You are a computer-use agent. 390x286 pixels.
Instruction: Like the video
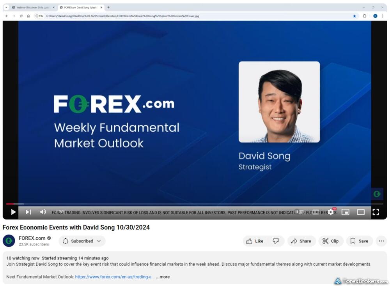254,241
